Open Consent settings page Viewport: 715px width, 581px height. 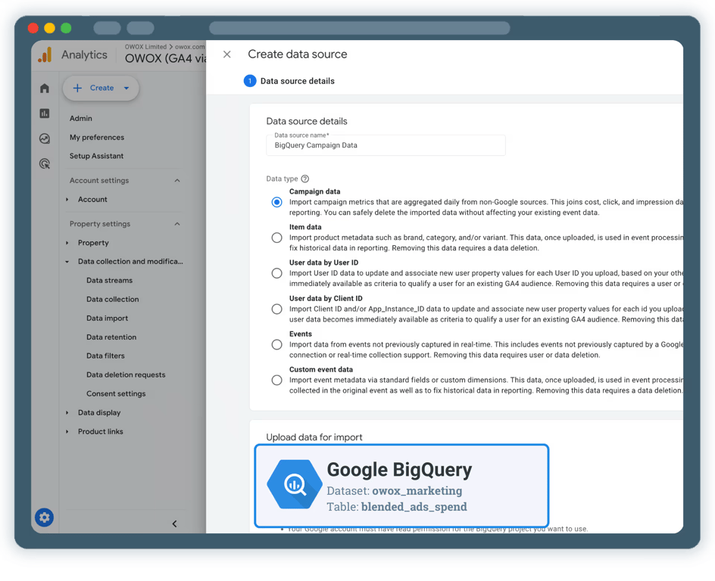[116, 394]
